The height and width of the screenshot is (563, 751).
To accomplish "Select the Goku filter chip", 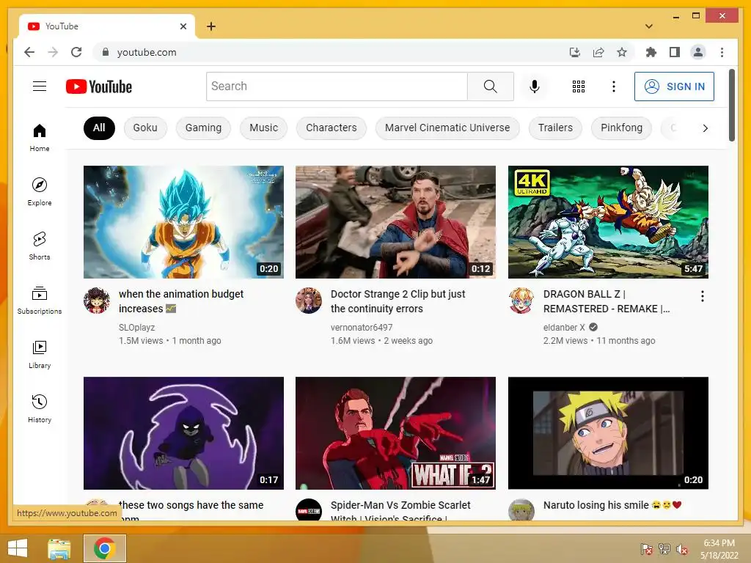I will tap(145, 128).
